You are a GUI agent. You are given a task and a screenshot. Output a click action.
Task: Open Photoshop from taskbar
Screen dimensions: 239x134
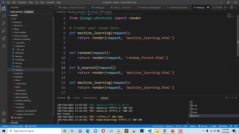[x=142, y=131]
